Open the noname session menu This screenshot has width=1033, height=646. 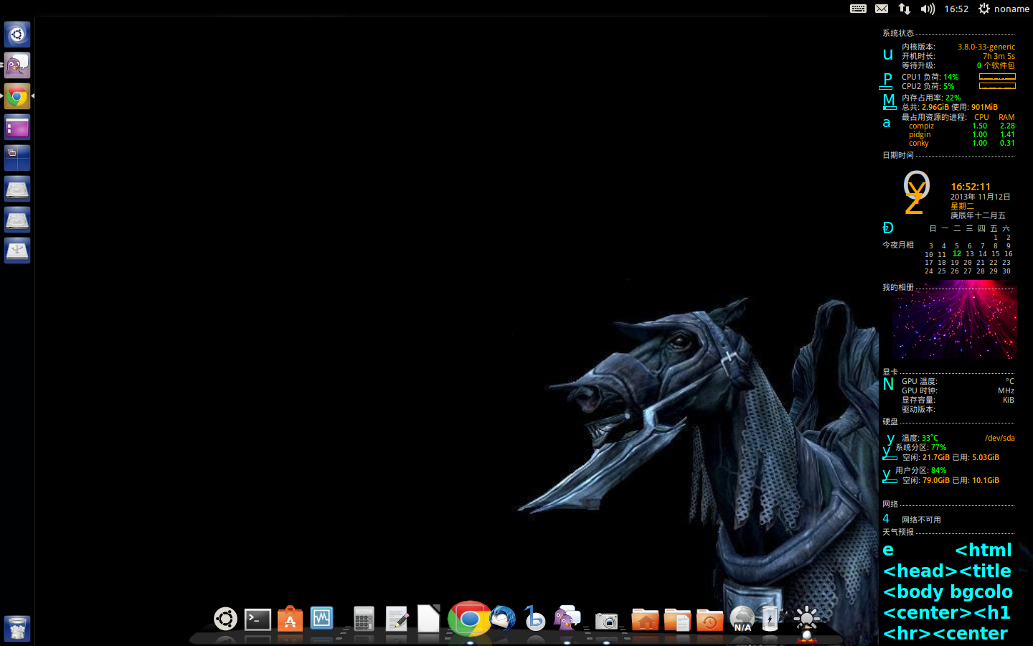[x=1004, y=9]
